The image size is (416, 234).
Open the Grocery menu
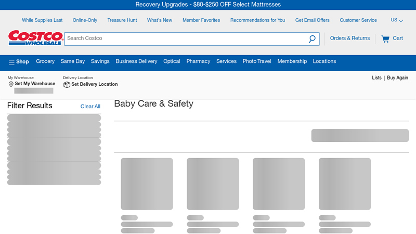pos(45,61)
